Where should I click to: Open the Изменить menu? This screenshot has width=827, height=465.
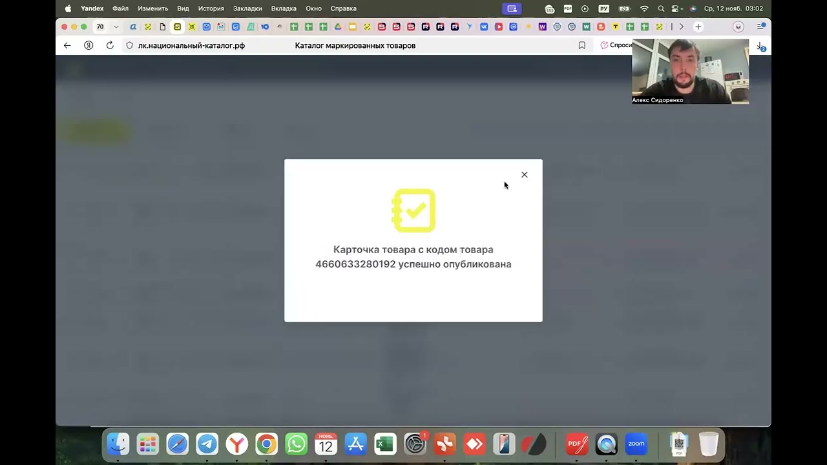152,8
